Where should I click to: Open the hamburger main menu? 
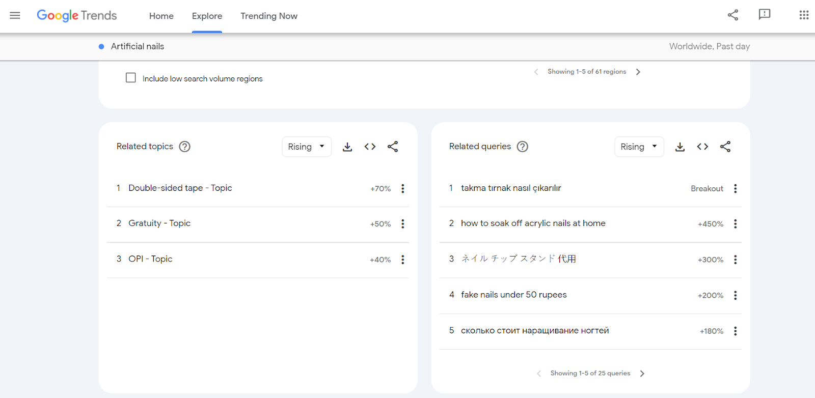click(x=15, y=16)
